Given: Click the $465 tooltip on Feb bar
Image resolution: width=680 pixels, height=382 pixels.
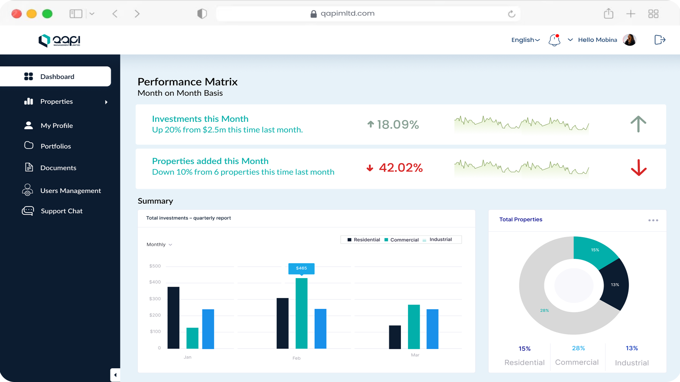Looking at the screenshot, I should [301, 268].
